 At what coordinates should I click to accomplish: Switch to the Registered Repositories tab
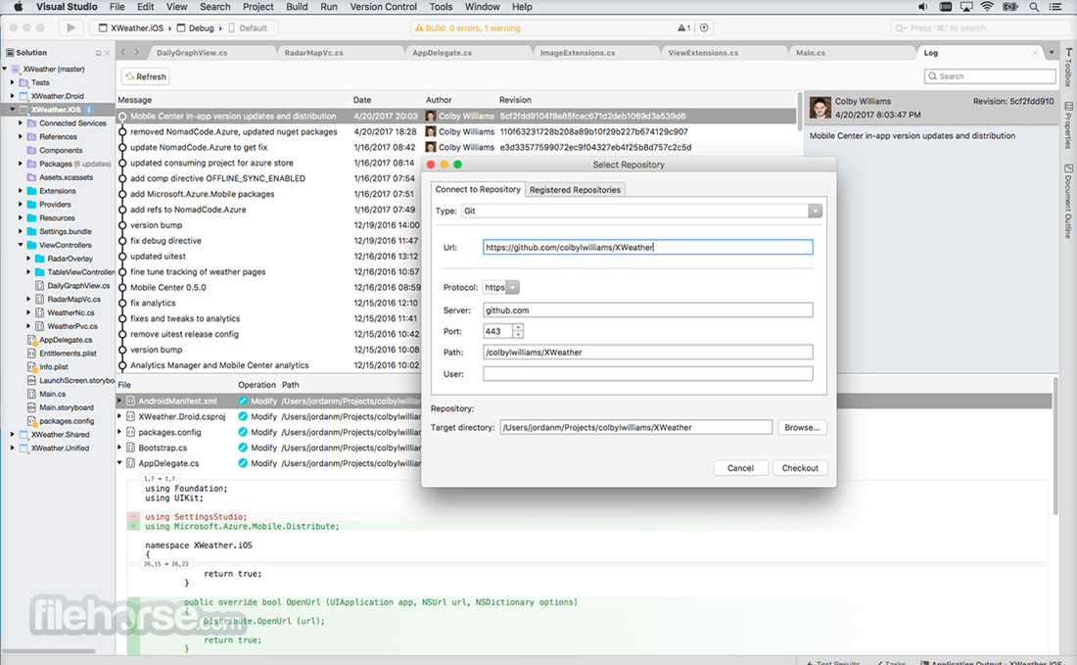click(x=575, y=190)
